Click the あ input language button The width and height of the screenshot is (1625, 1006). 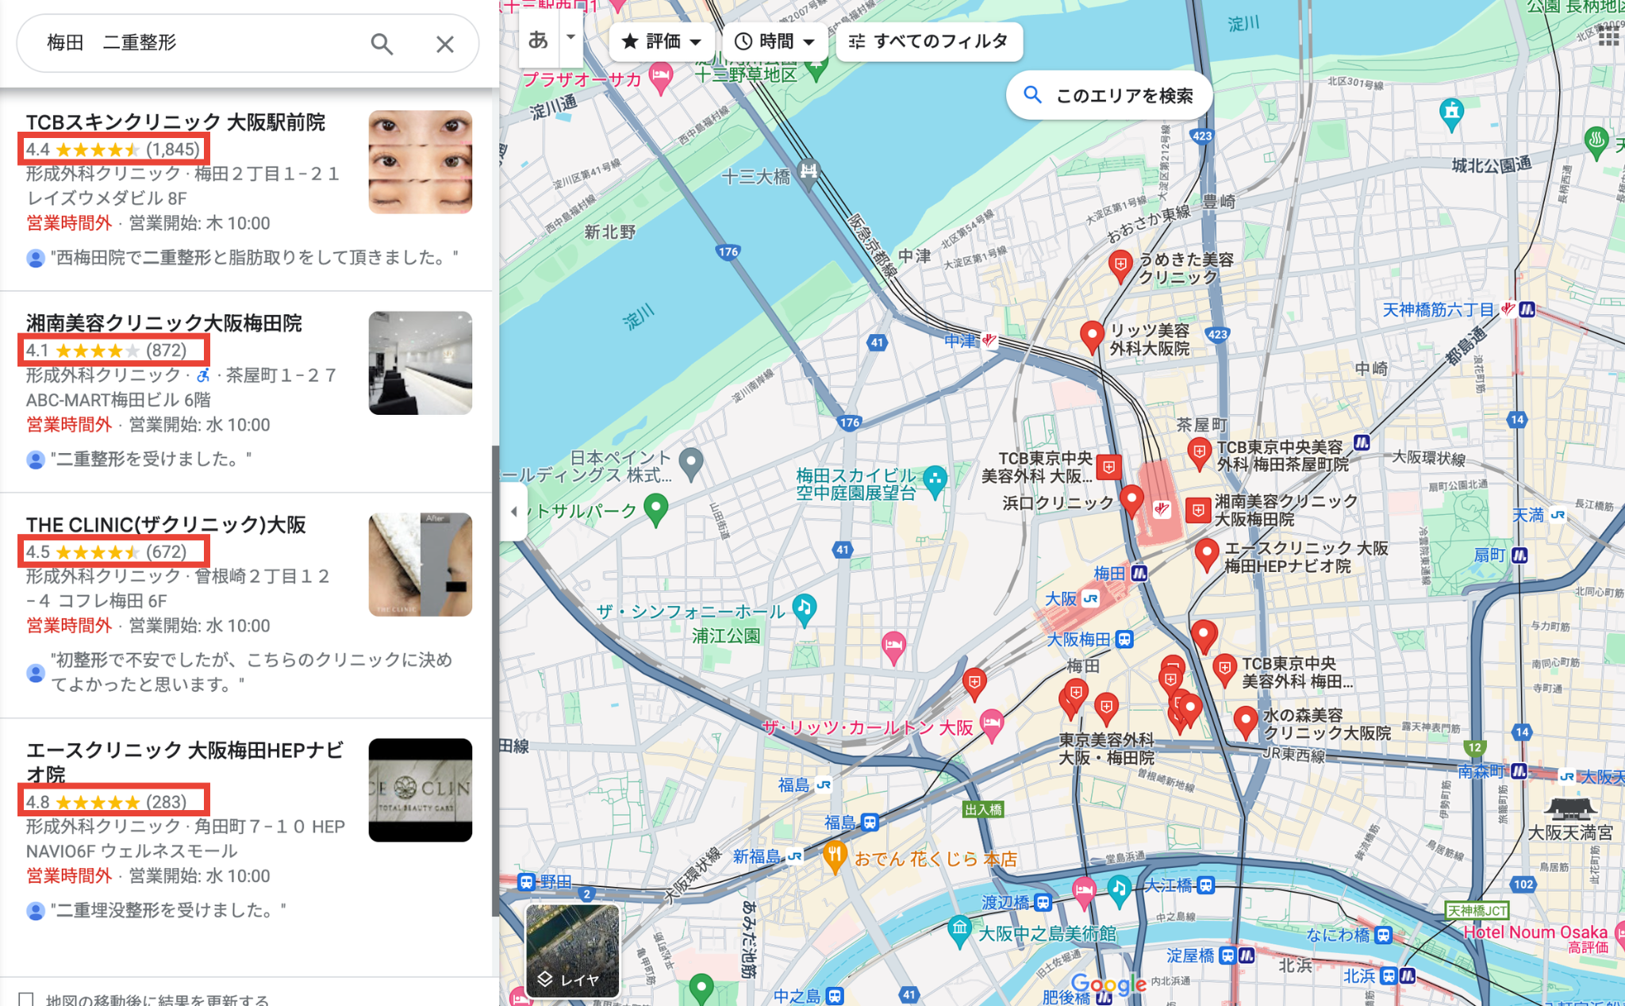click(539, 39)
